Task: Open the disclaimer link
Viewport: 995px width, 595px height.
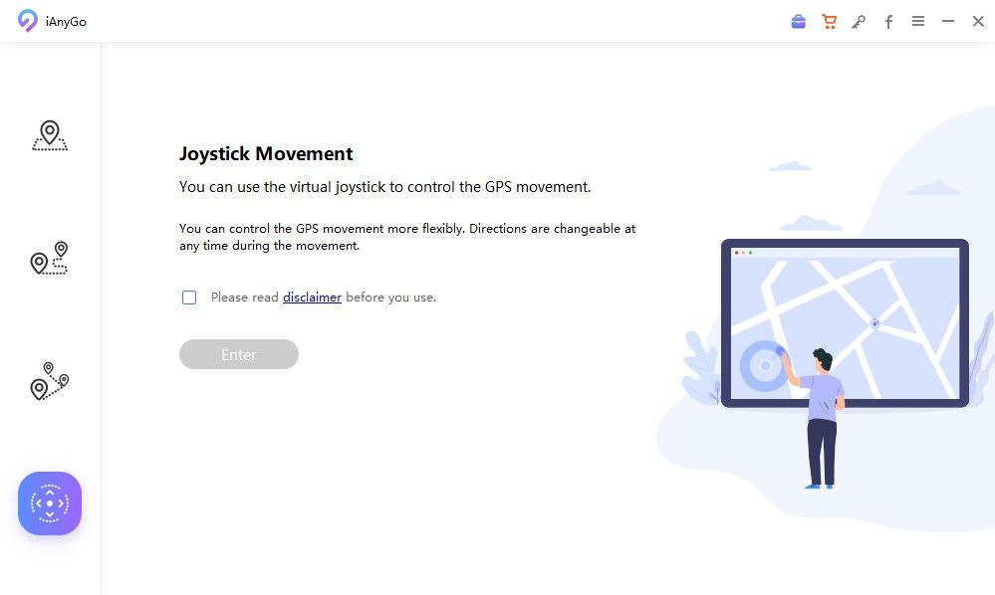Action: [312, 297]
